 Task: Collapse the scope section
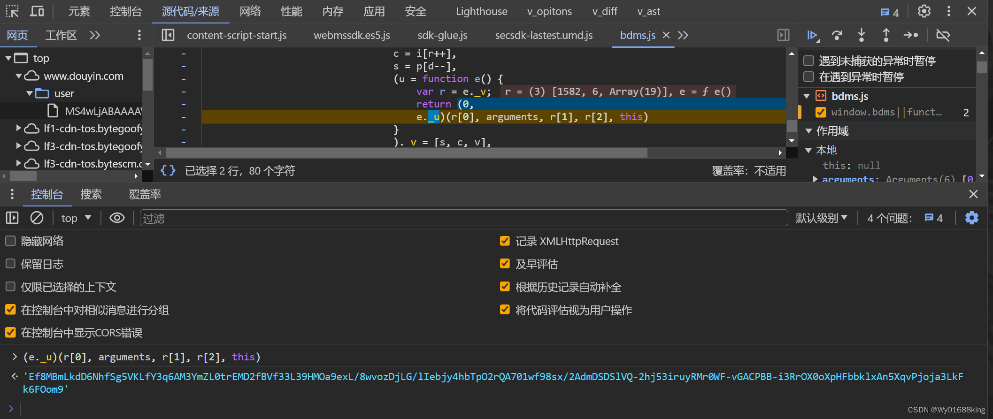coord(808,131)
